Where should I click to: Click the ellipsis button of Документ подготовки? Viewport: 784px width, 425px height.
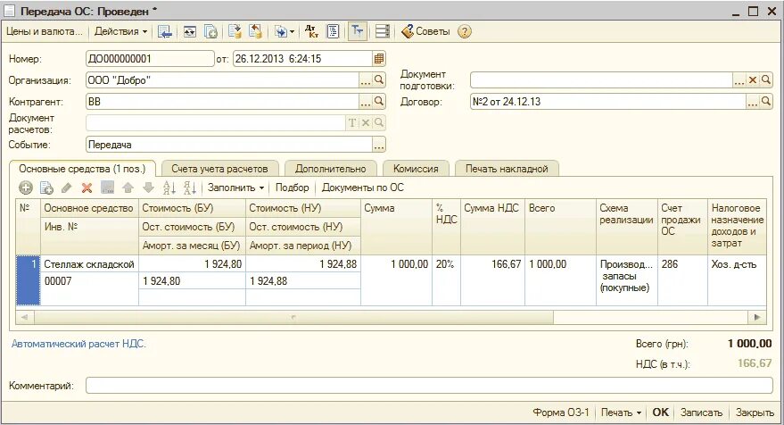739,80
